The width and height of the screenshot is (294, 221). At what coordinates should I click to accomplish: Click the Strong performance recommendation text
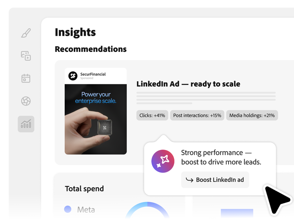pos(221,157)
